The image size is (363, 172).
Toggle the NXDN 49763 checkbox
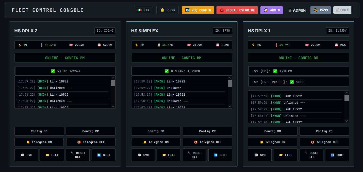pyautogui.click(x=53, y=71)
